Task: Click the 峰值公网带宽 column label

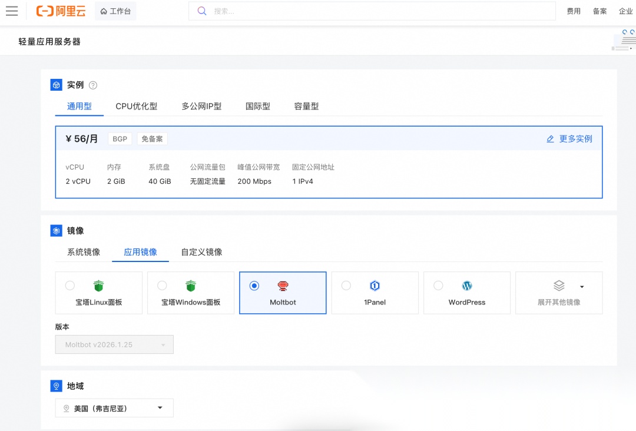Action: 259,167
